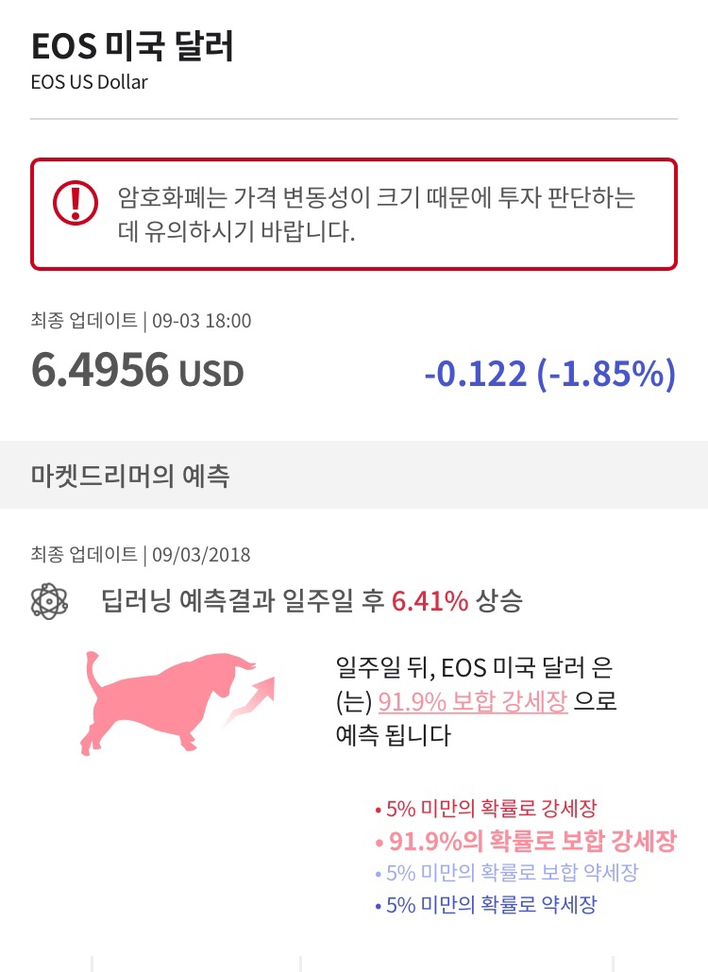The image size is (708, 972).
Task: Tap the 일주일 뒤 forecast description paragraph
Action: pos(476,701)
